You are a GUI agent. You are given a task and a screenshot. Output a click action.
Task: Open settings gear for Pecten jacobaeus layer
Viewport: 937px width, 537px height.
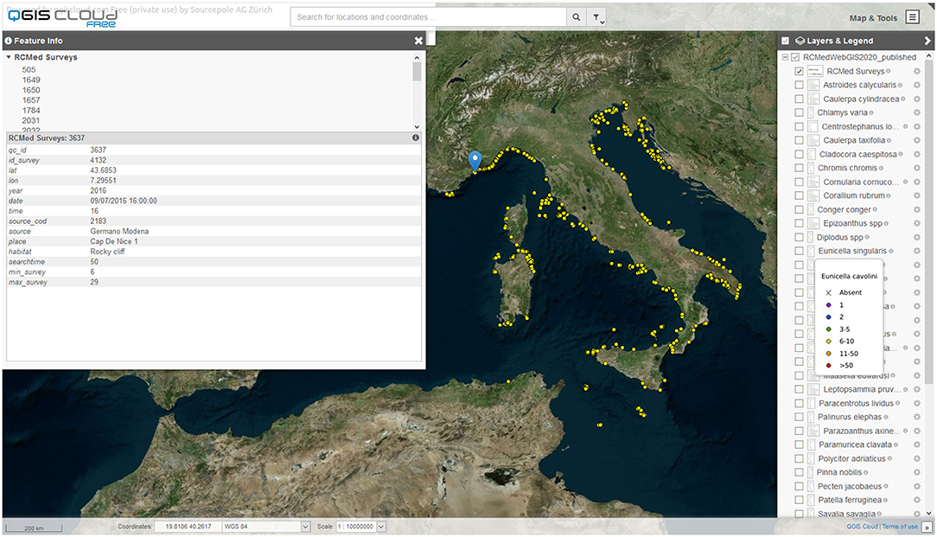click(x=916, y=487)
